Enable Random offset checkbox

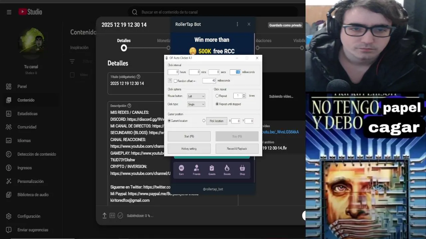coord(175,81)
